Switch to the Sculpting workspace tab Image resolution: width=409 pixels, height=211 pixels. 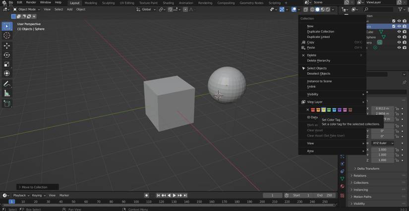[108, 3]
